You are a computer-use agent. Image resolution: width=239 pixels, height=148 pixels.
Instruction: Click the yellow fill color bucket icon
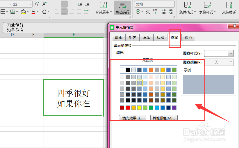pos(23,12)
